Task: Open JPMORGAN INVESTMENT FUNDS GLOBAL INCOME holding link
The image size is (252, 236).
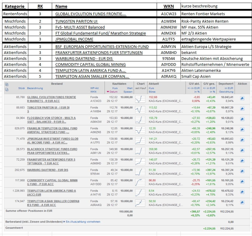Action: [53, 141]
